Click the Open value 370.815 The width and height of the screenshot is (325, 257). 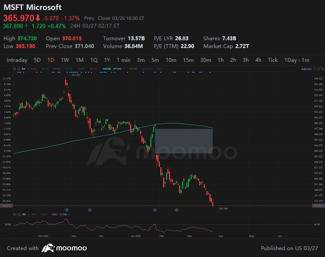click(x=72, y=39)
